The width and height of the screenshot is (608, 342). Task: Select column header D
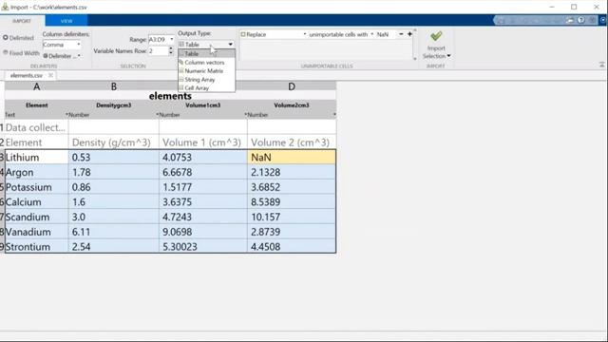tap(292, 86)
